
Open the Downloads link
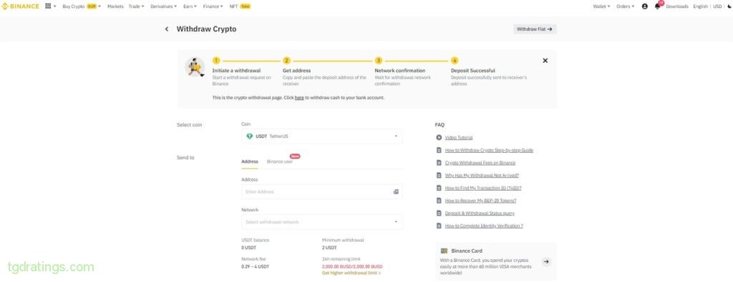pyautogui.click(x=677, y=6)
